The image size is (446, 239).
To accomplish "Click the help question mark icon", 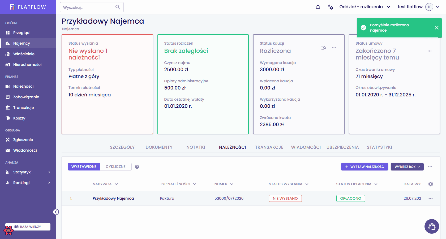I will 137,167.
